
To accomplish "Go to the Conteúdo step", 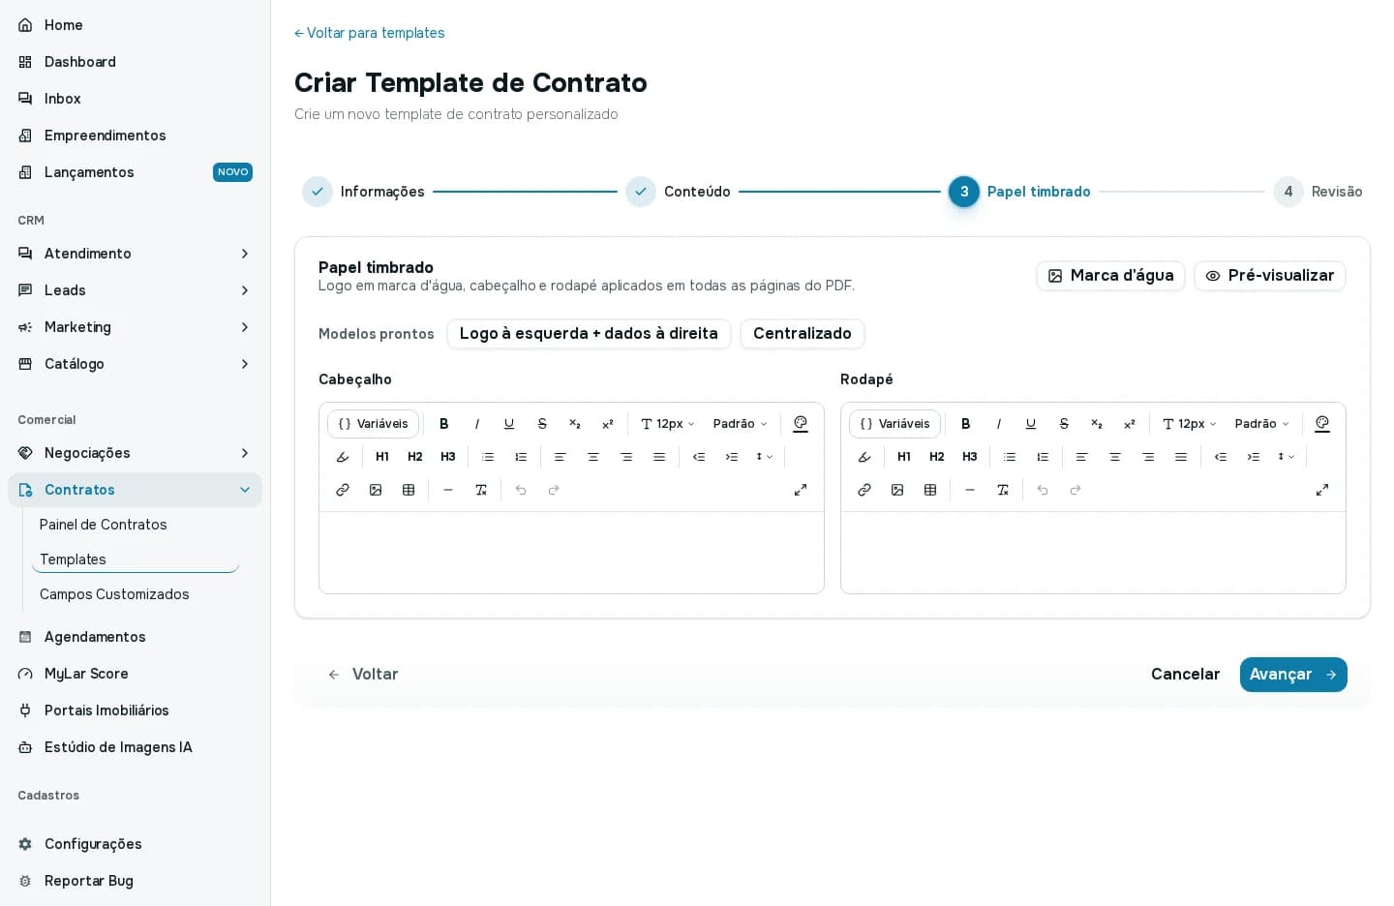I will [x=679, y=192].
